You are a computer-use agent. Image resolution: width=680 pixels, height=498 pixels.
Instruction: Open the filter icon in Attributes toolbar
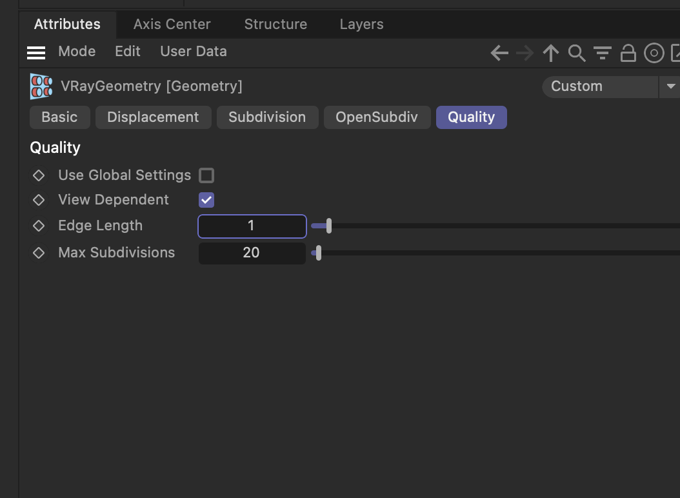click(x=603, y=53)
